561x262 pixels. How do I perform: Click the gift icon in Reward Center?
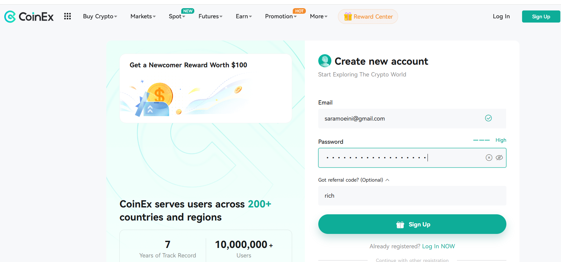point(348,16)
